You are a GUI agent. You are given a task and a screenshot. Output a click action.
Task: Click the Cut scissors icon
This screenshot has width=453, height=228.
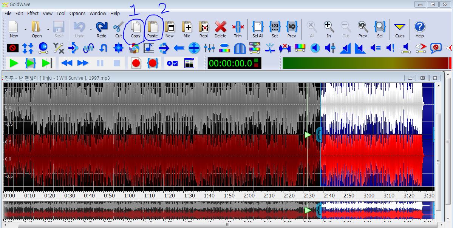click(119, 26)
